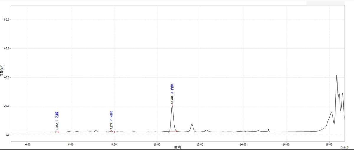The height and width of the screenshot is (150, 354).
Task: Select the unlabeled peak near 11.6 minutes
Action: click(x=192, y=124)
